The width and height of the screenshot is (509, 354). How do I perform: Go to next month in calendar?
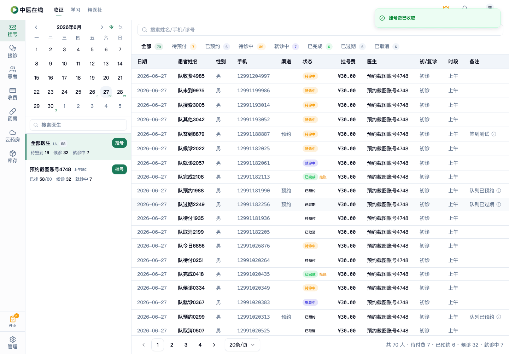pos(102,27)
